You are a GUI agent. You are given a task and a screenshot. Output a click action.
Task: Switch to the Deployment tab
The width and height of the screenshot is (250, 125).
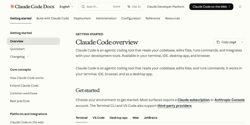click(82, 18)
